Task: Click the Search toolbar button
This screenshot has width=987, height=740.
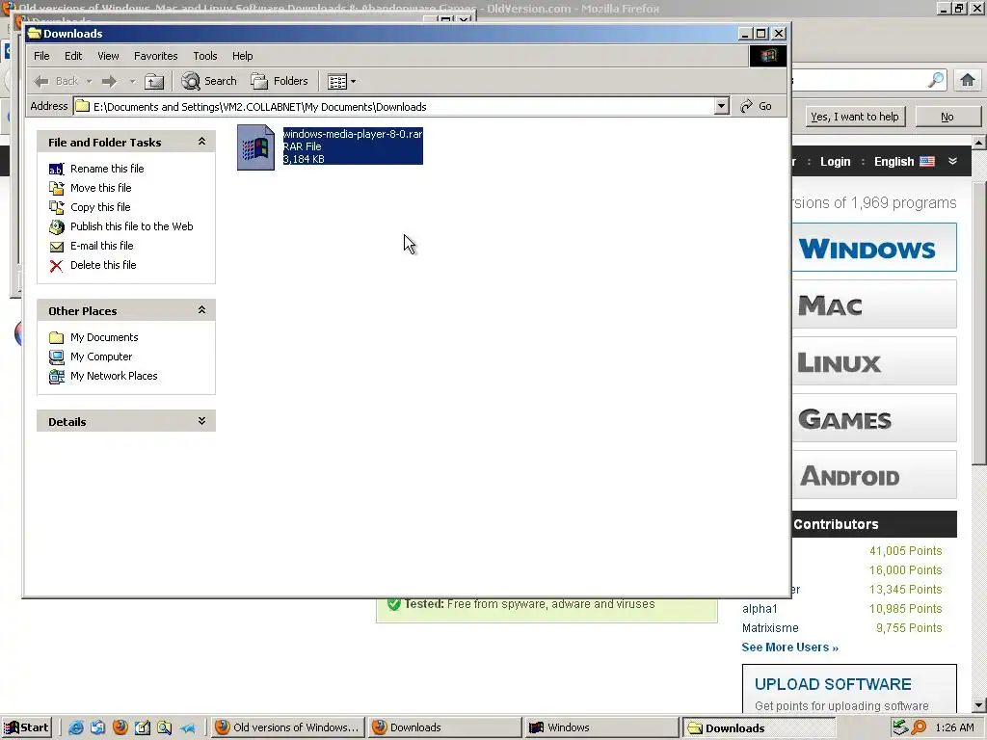Action: pos(209,81)
